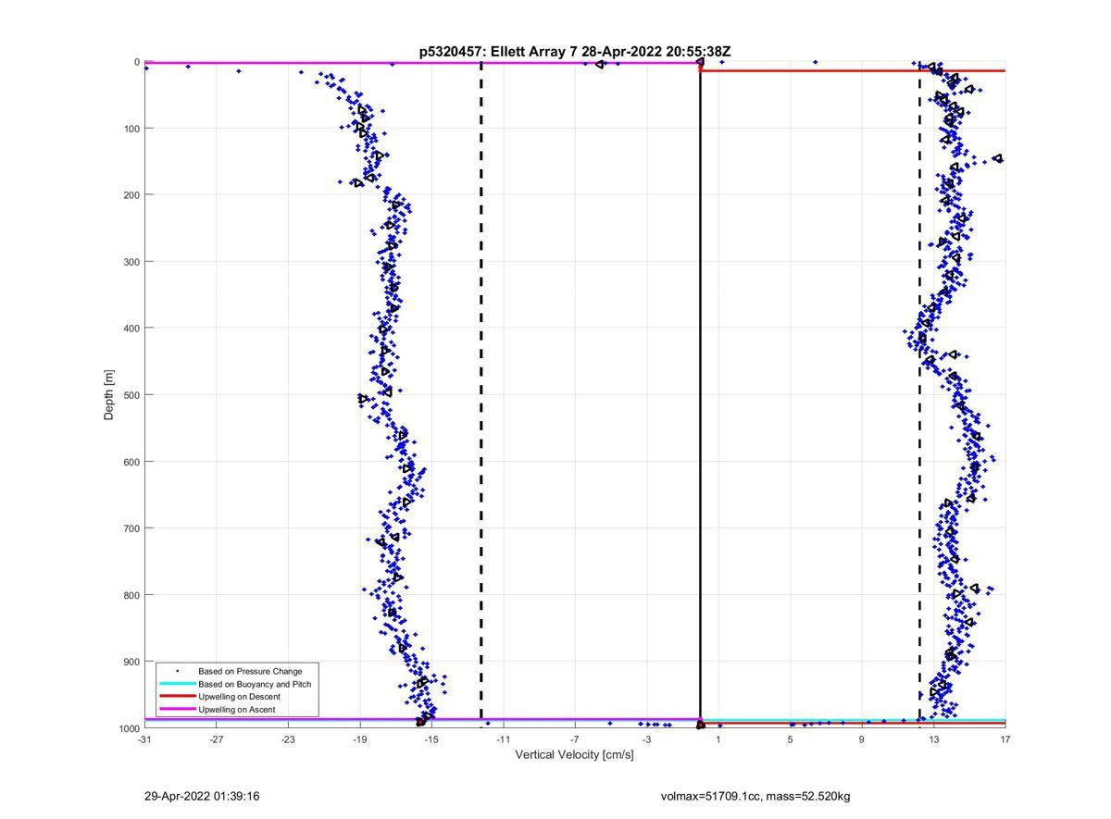This screenshot has width=1111, height=819.
Task: Click the y-axis tick label '300'
Action: click(131, 262)
